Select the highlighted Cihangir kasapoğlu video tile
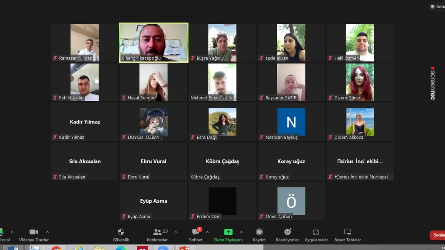This screenshot has width=445, height=250. 153,43
